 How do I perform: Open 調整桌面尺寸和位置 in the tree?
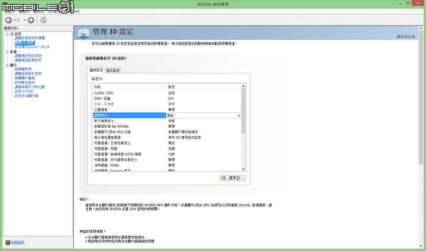(x=30, y=87)
